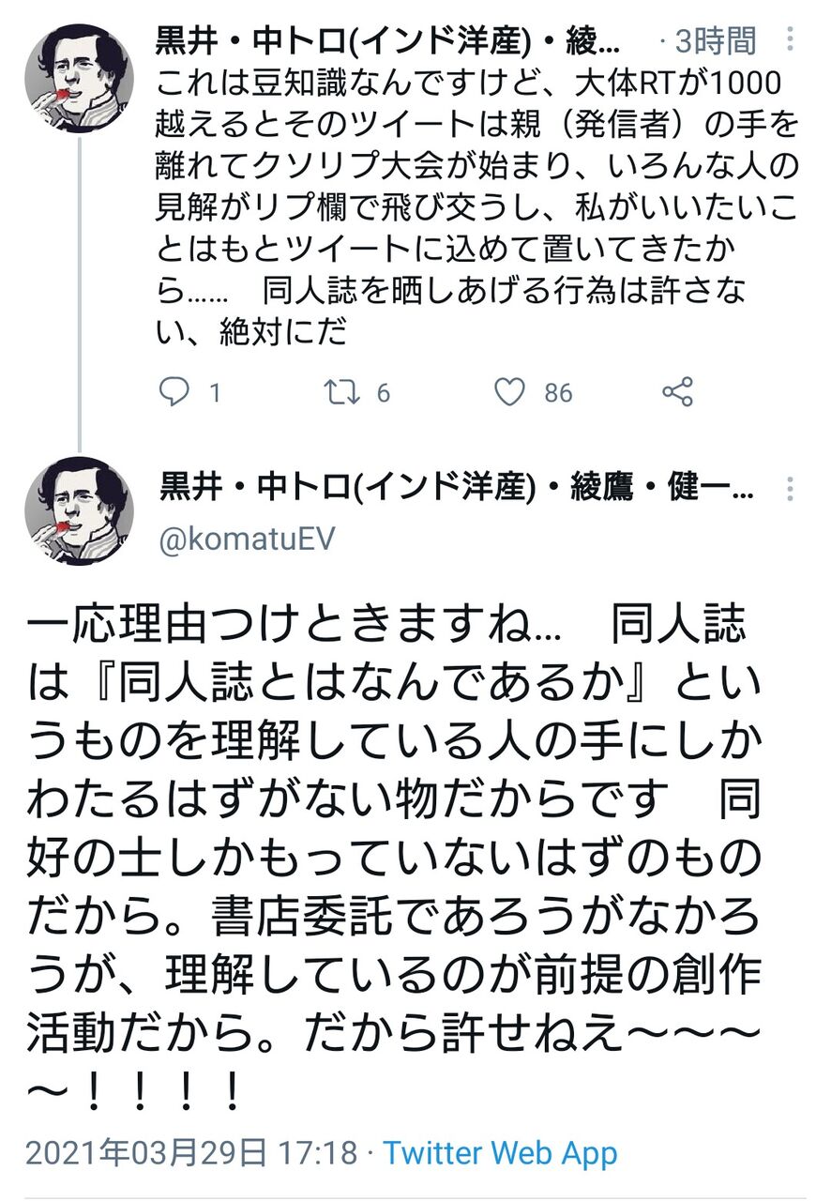
Task: Click the reply count of 1
Action: tap(215, 392)
